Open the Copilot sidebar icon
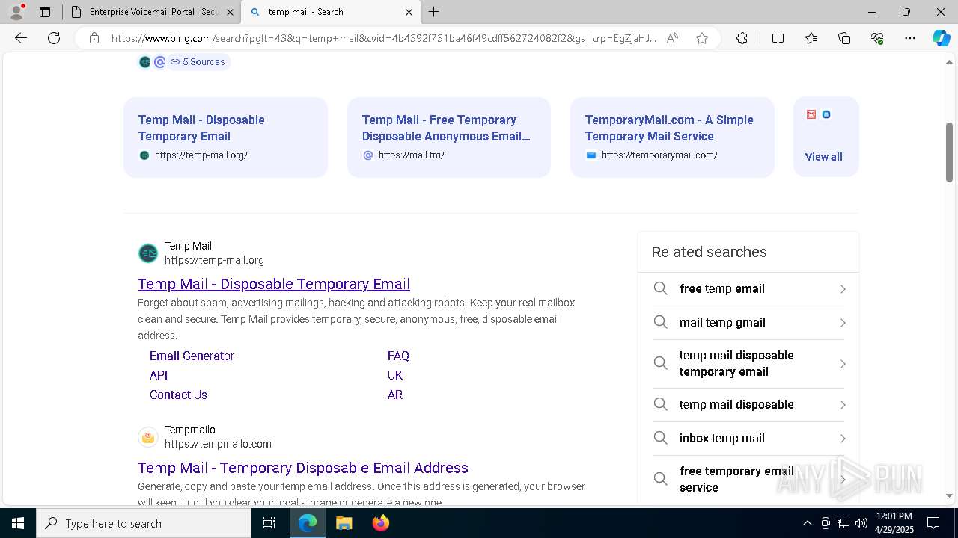This screenshot has width=958, height=538. point(941,38)
